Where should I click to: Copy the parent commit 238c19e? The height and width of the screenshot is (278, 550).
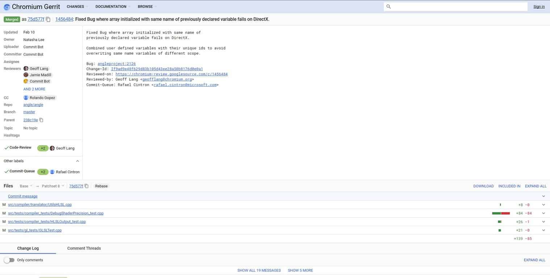pos(41,120)
